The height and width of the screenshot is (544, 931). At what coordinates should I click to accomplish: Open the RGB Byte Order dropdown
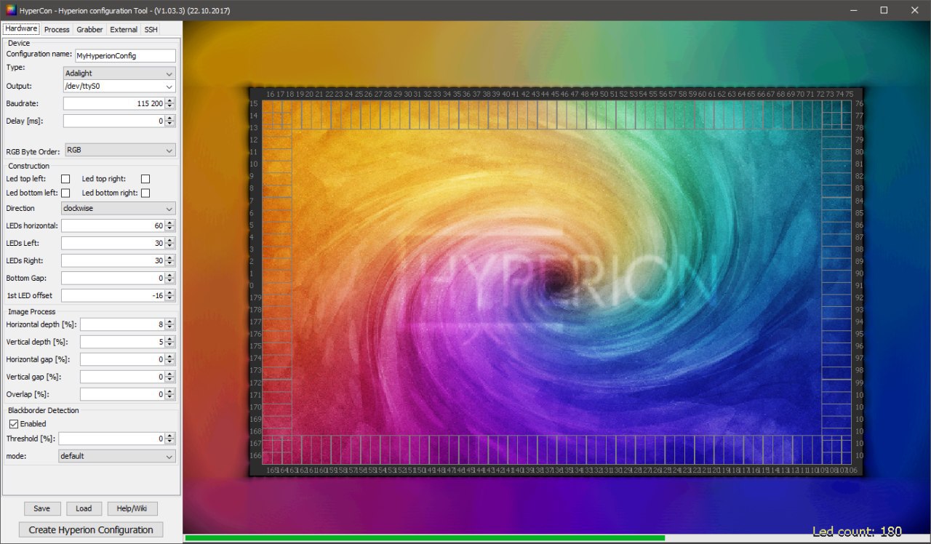[x=120, y=151]
